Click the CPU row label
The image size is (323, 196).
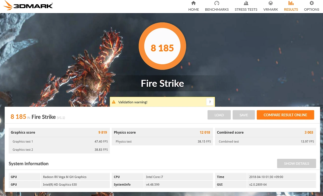point(117,177)
